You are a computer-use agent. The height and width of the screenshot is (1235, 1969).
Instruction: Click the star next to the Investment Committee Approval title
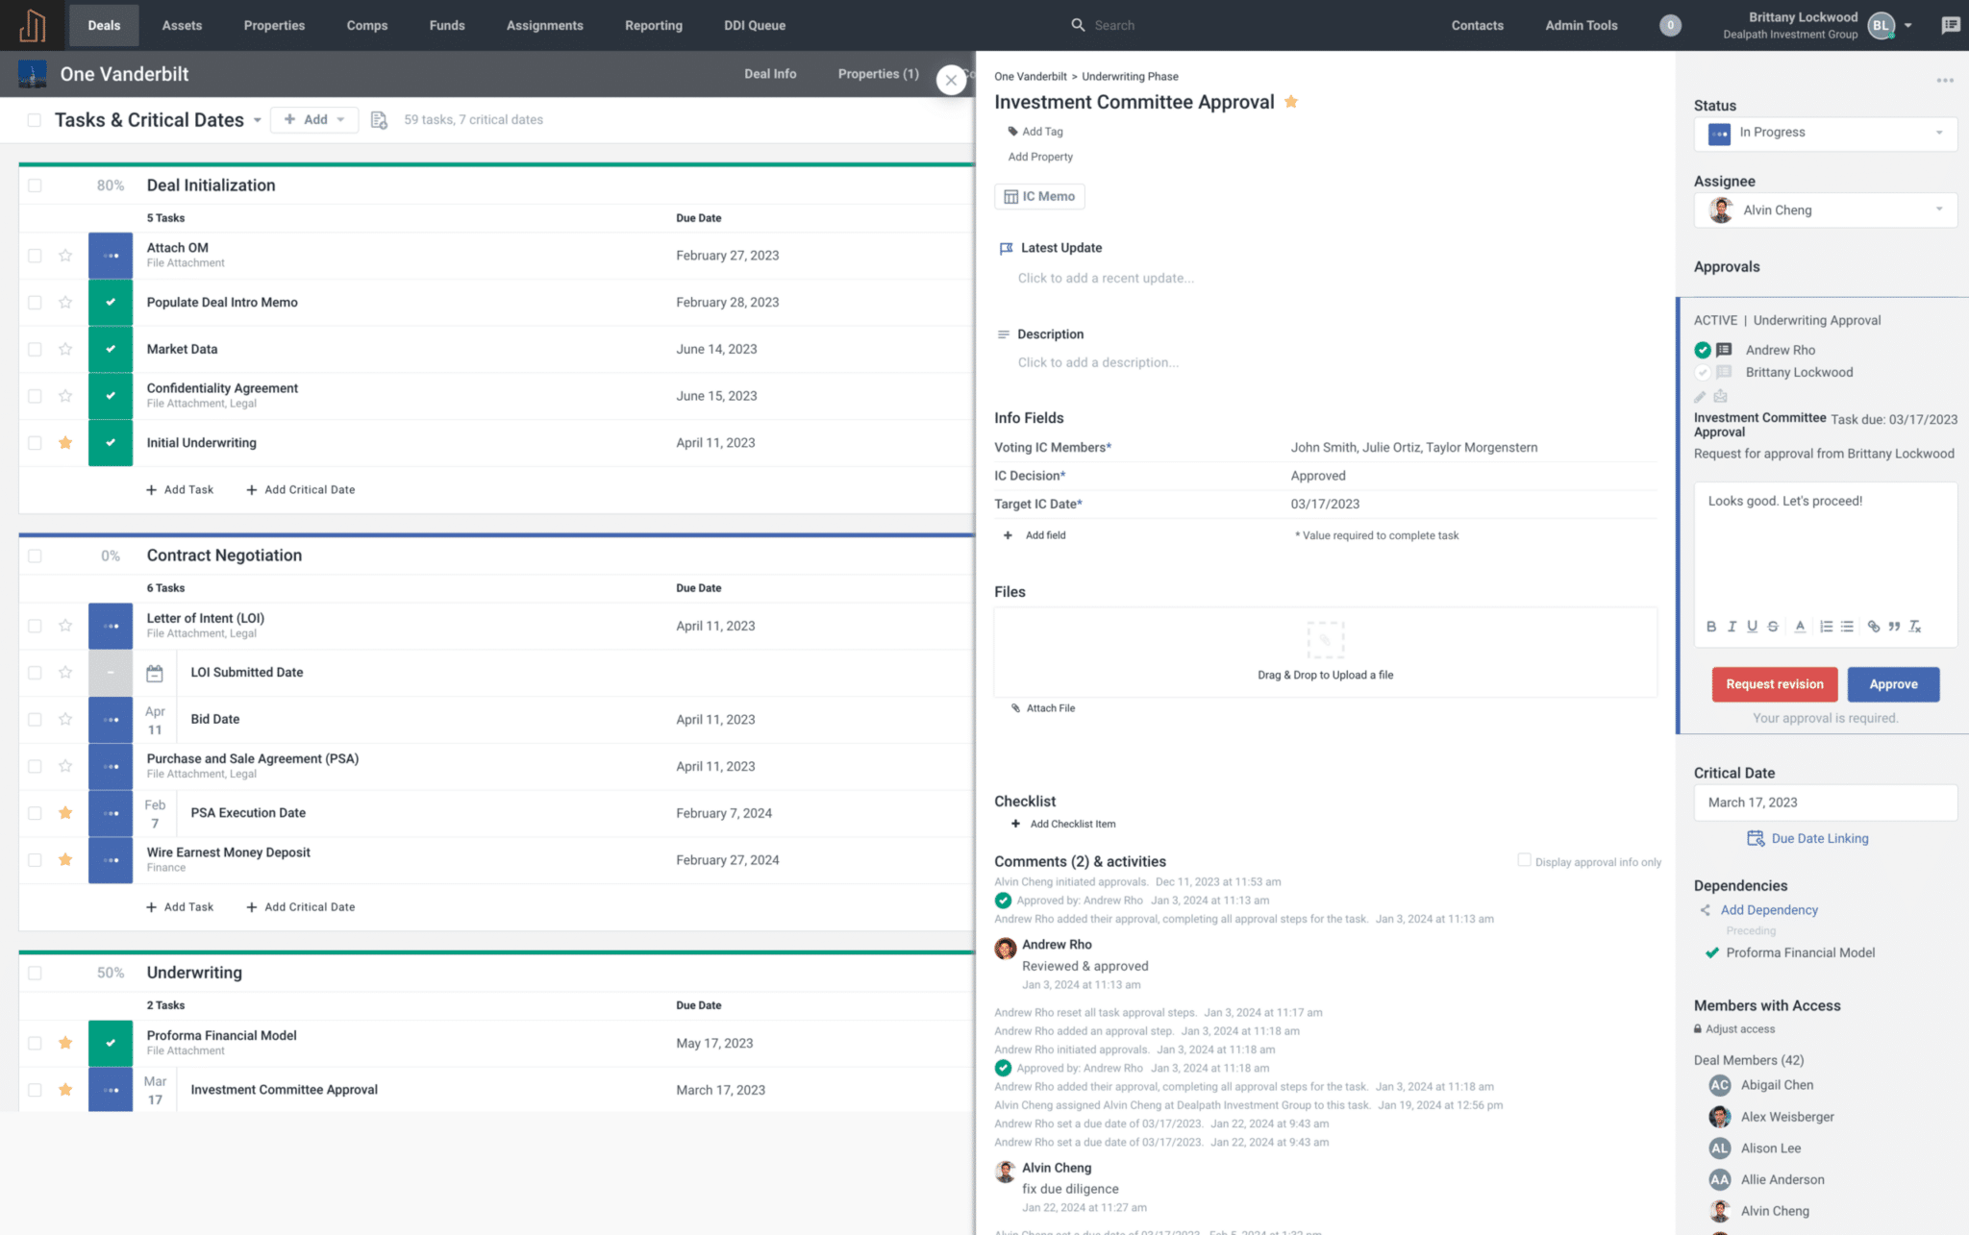click(x=1291, y=102)
